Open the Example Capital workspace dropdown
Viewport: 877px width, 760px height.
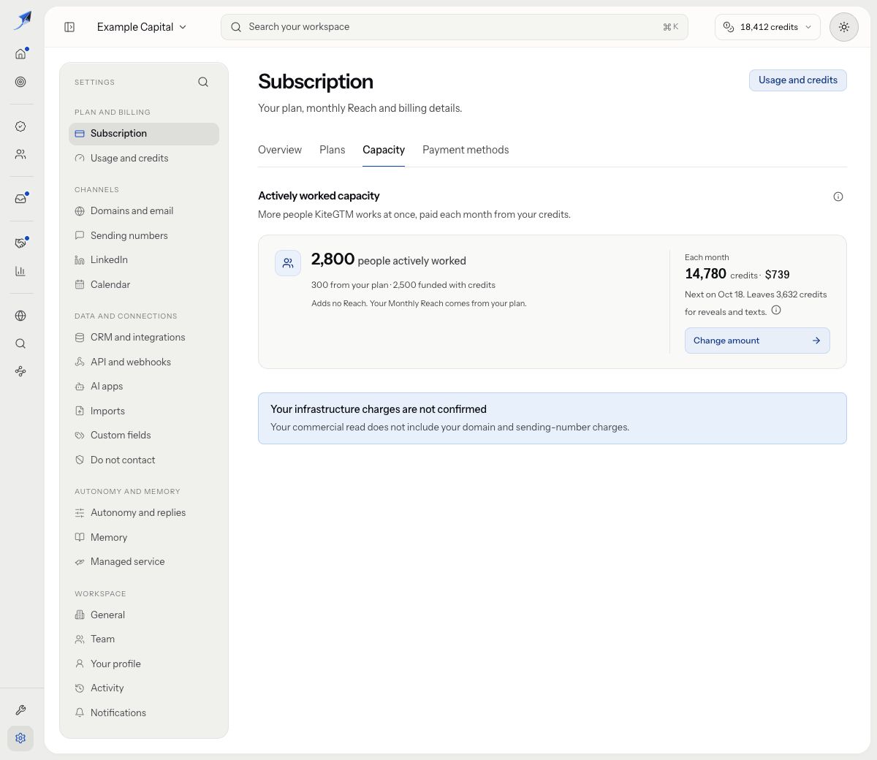(142, 27)
